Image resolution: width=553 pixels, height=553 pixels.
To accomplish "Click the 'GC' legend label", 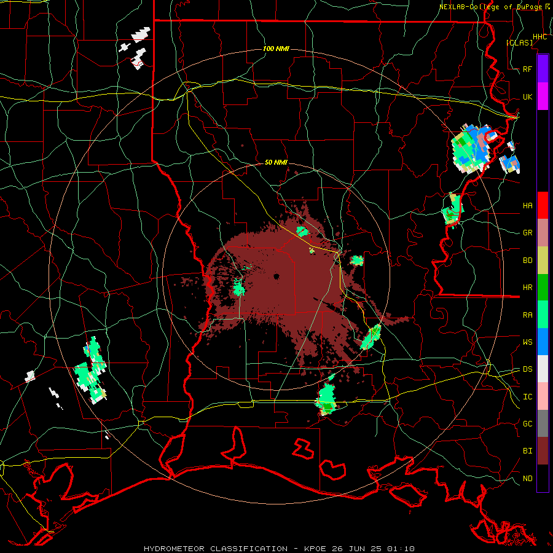I will [527, 423].
